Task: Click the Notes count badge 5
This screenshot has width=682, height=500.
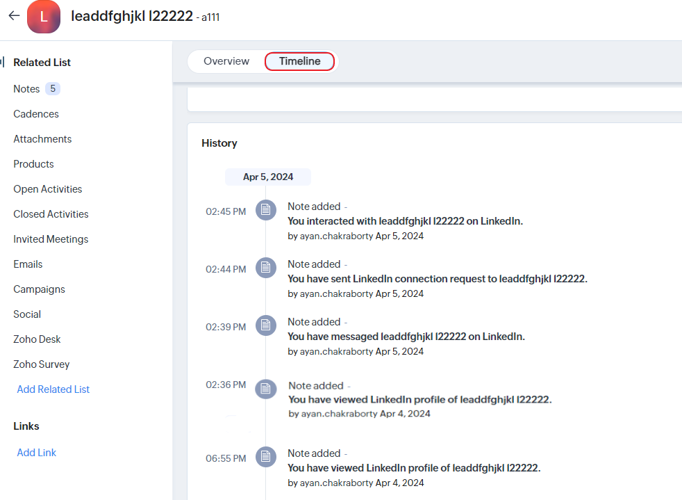Action: [53, 89]
